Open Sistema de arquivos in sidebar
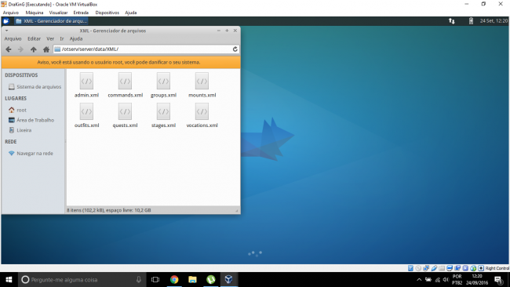 [35, 87]
